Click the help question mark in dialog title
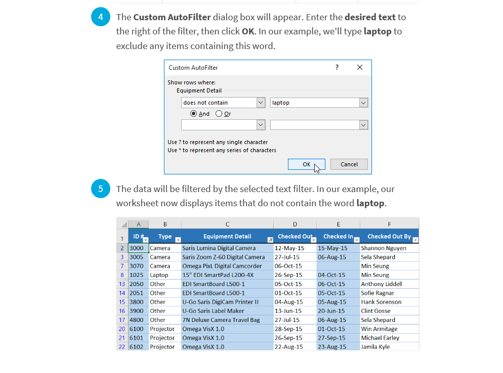The width and height of the screenshot is (503, 373). pyautogui.click(x=337, y=67)
